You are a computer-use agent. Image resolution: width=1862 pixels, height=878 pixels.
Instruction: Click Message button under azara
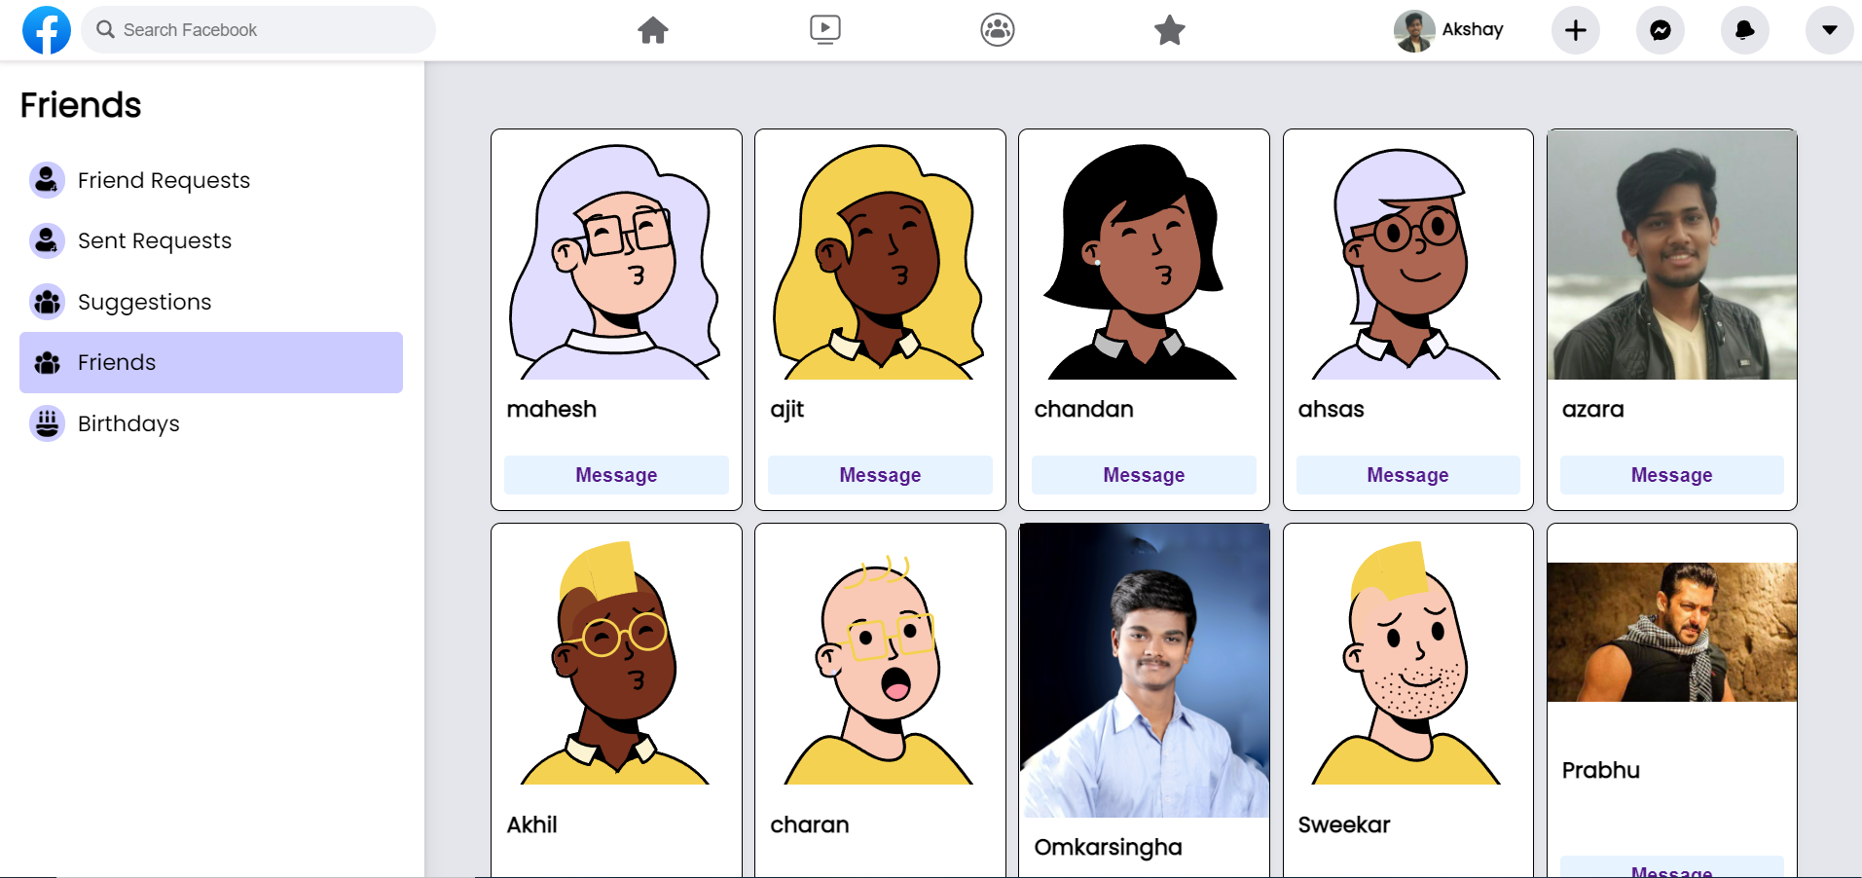[1671, 475]
